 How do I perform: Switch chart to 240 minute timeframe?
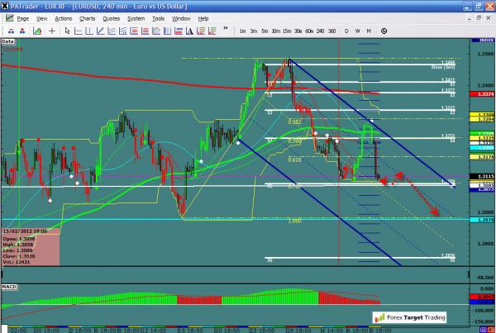319,31
